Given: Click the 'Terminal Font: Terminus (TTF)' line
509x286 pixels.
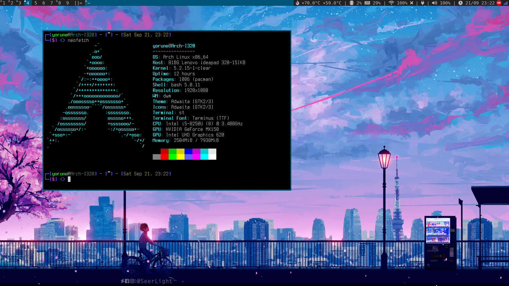Looking at the screenshot, I should 191,118.
